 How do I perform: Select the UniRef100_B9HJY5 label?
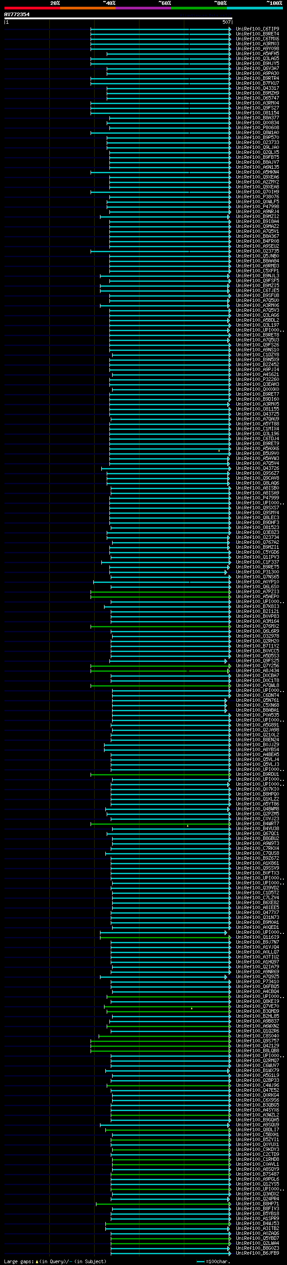[x=257, y=63]
